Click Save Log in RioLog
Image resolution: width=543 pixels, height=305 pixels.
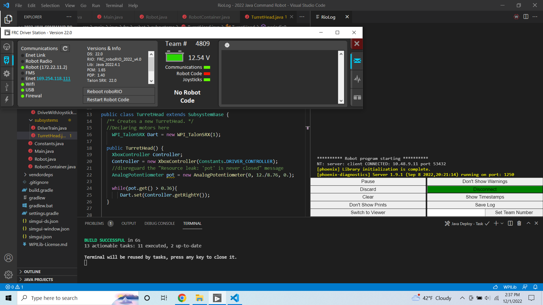(x=485, y=205)
